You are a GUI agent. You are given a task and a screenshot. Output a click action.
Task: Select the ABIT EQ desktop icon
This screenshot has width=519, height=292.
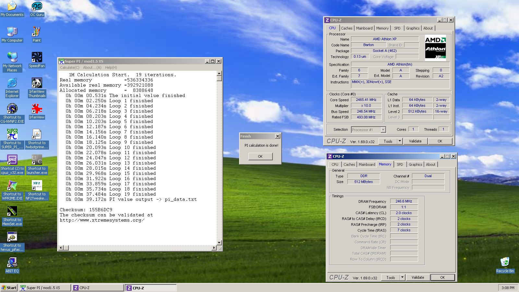12,265
